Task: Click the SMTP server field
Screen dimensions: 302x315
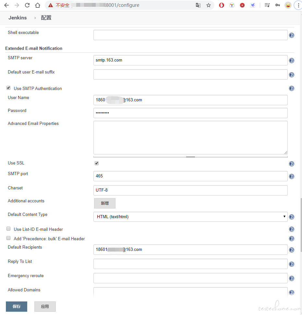Action: tap(190, 60)
